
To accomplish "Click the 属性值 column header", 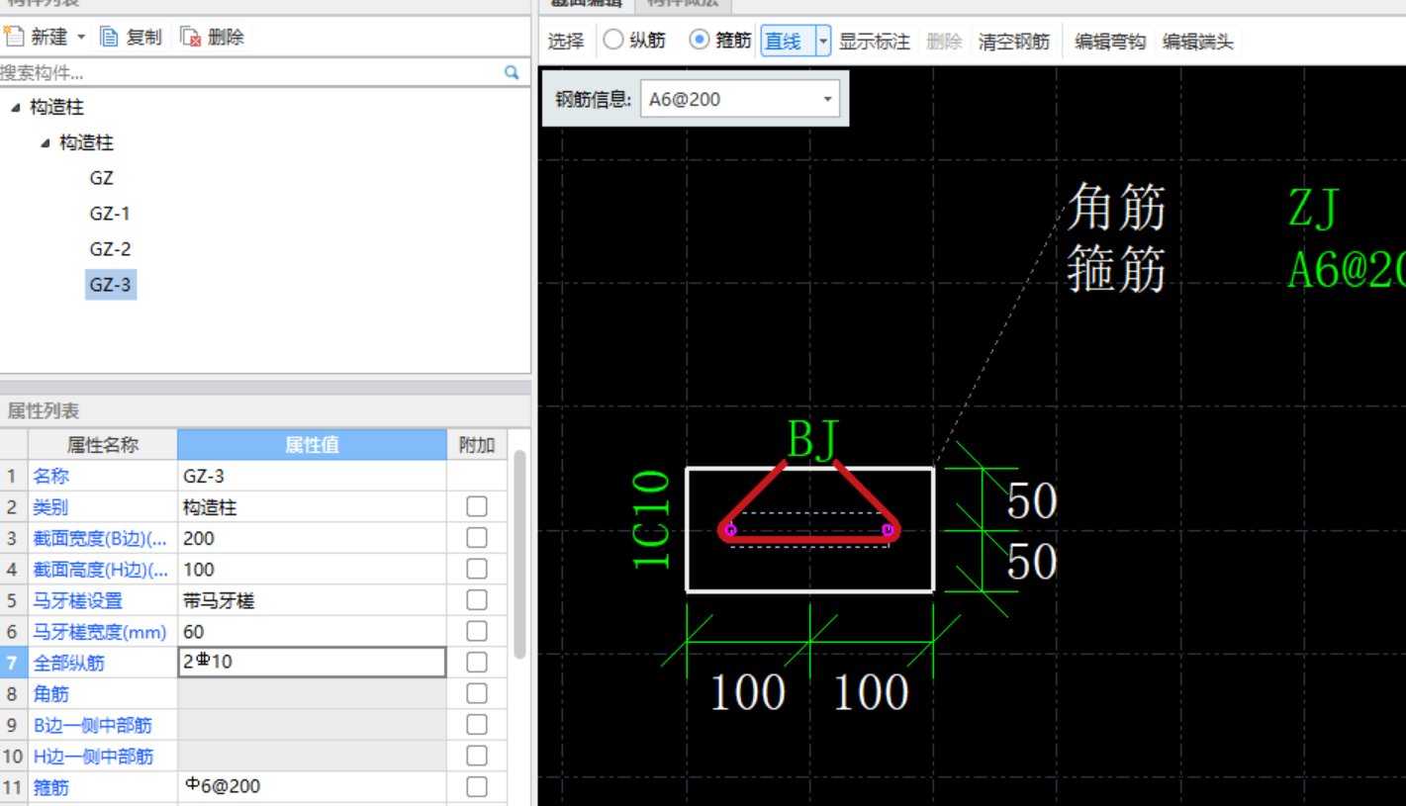I will 312,445.
